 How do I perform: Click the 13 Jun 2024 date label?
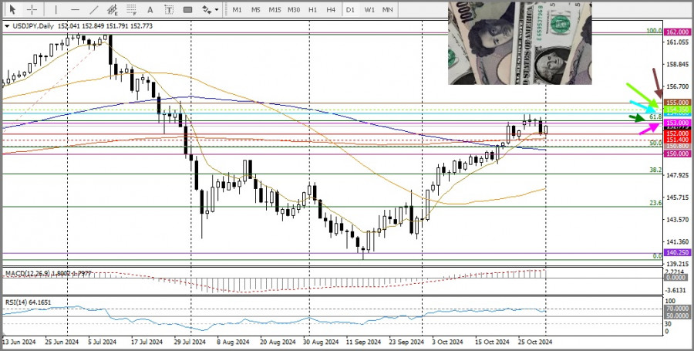[x=19, y=343]
